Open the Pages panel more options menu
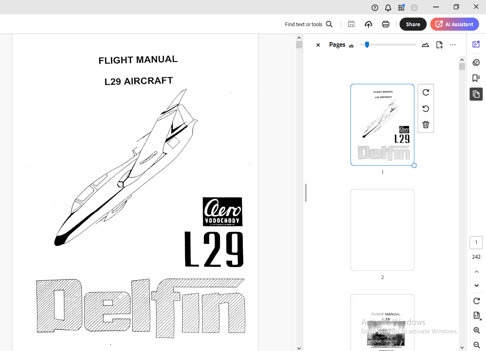 click(x=453, y=45)
